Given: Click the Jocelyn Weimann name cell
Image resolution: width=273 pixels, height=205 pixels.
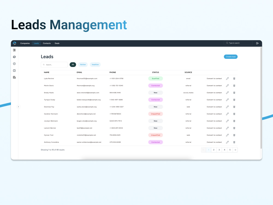Looking at the screenshot, I should point(51,121).
